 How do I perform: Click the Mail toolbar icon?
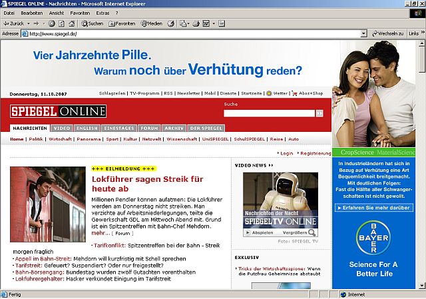pos(184,24)
